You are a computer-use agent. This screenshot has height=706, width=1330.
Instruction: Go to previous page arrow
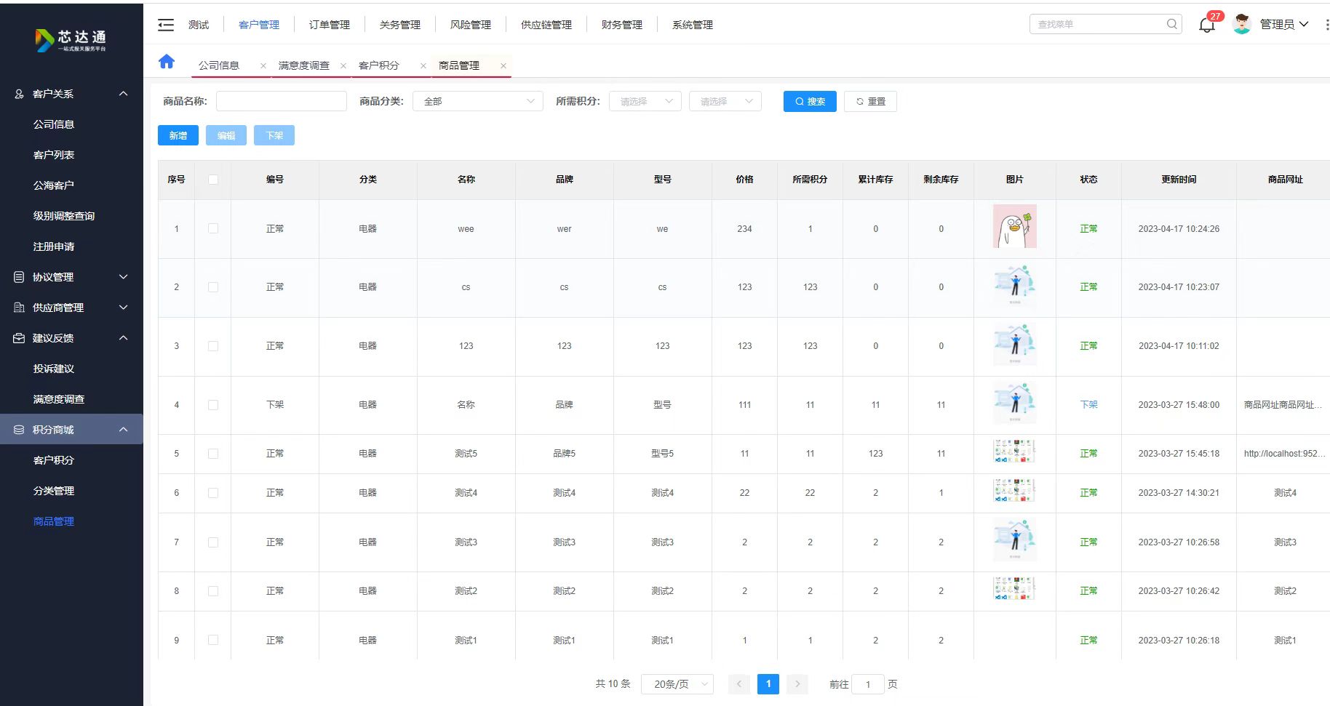pyautogui.click(x=739, y=684)
